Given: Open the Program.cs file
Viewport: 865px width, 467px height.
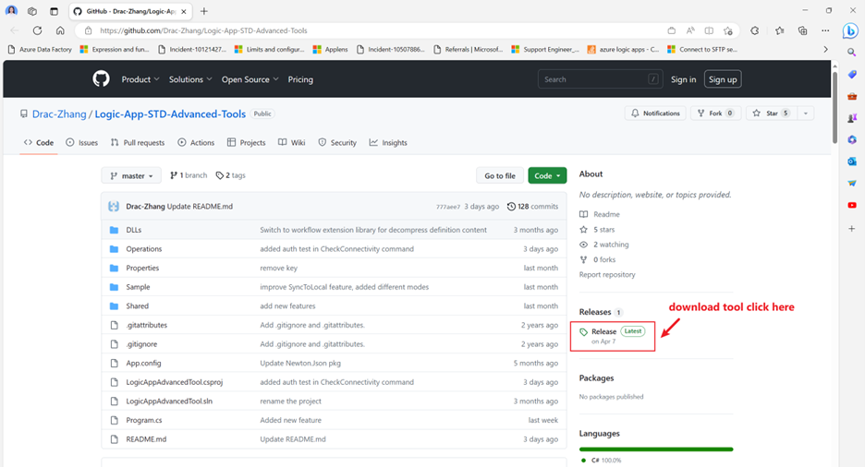Looking at the screenshot, I should click(143, 420).
